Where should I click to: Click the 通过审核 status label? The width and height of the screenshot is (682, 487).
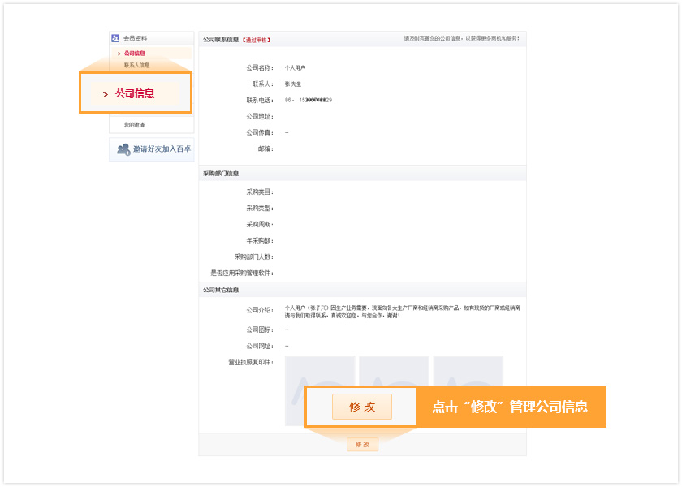pyautogui.click(x=257, y=40)
